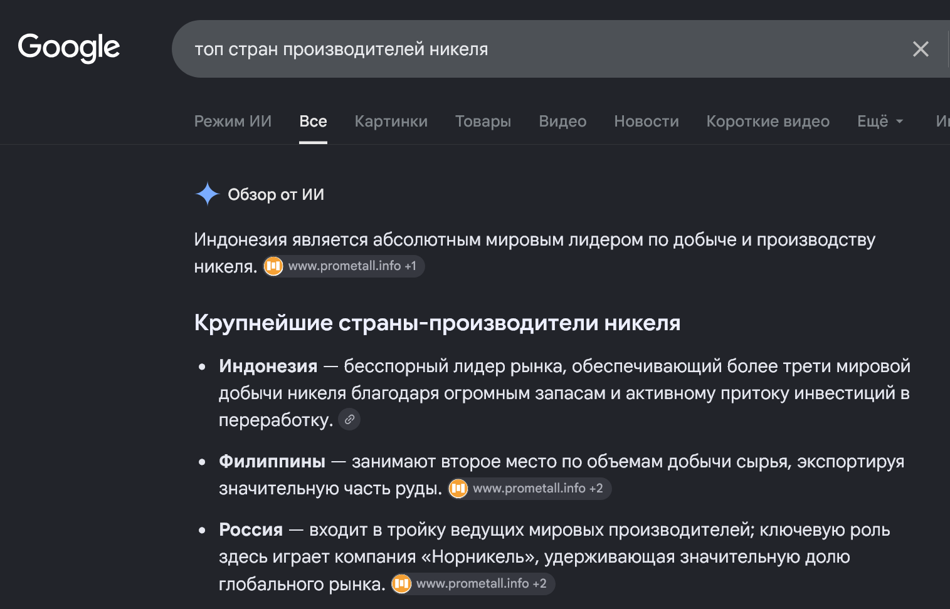Click the Google logo
Image resolution: width=950 pixels, height=609 pixels.
point(69,48)
